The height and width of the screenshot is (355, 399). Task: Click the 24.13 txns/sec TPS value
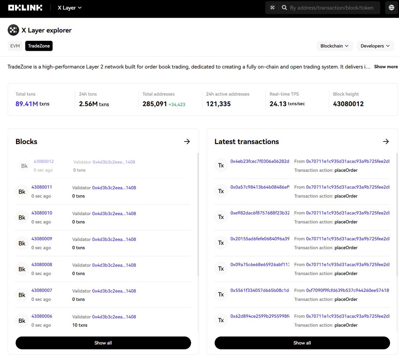pyautogui.click(x=287, y=104)
